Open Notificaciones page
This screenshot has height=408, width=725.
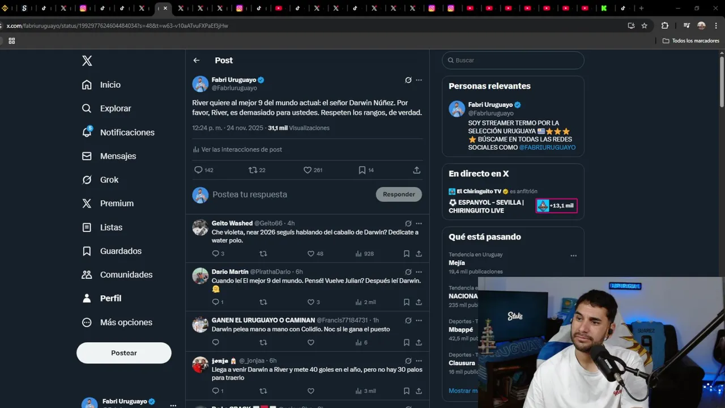[118, 132]
